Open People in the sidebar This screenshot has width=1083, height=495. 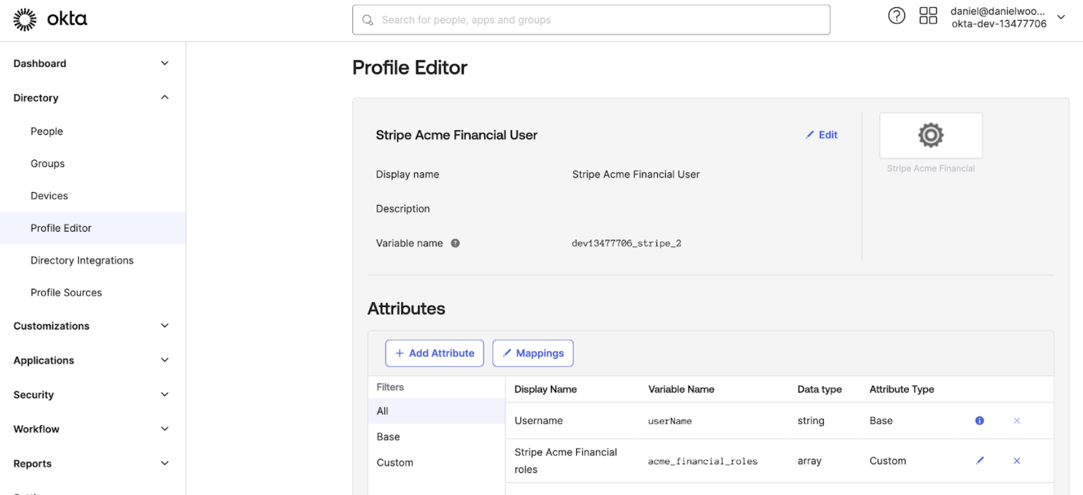click(47, 131)
